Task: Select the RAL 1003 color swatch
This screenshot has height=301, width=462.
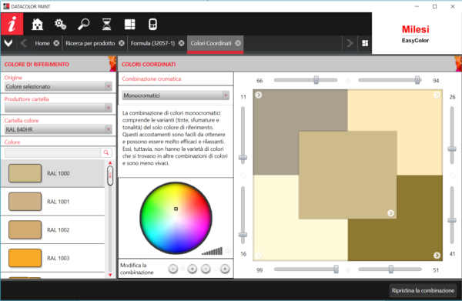Action: [x=25, y=258]
